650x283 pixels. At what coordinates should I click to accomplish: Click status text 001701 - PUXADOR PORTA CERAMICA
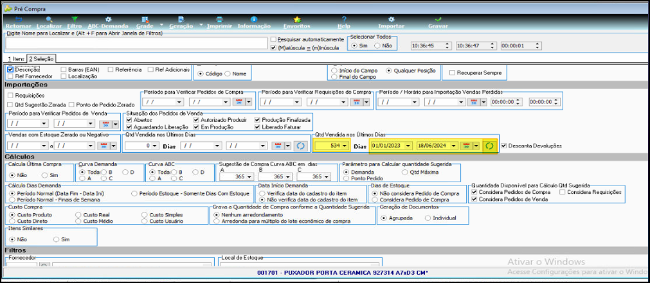343,273
